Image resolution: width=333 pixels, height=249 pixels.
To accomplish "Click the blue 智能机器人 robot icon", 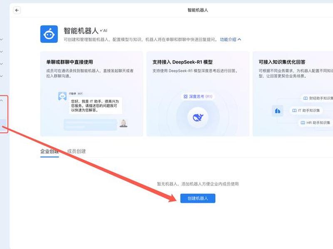I will click(49, 34).
